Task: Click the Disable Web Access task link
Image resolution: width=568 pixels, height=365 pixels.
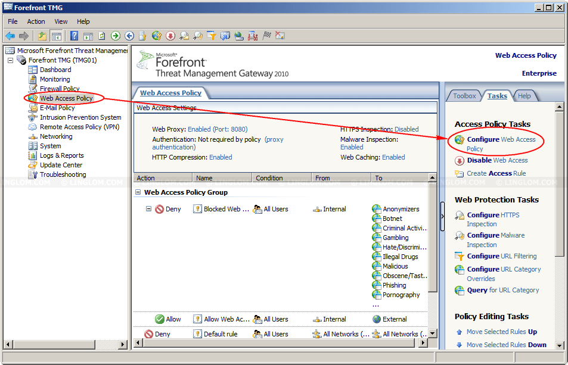Action: point(497,160)
